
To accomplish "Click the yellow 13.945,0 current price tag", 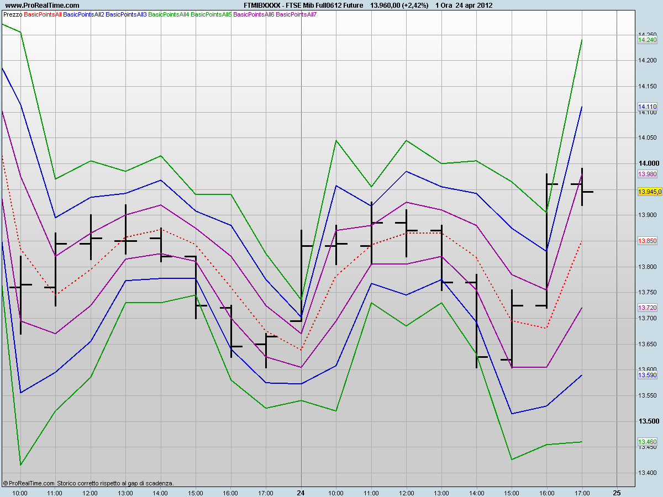I will (649, 192).
